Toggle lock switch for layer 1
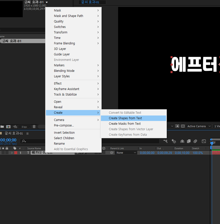 (x=7, y=153)
